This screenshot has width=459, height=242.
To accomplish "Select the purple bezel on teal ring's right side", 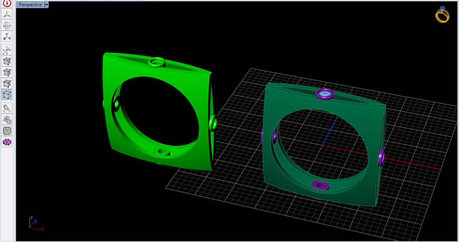I will tap(382, 157).
